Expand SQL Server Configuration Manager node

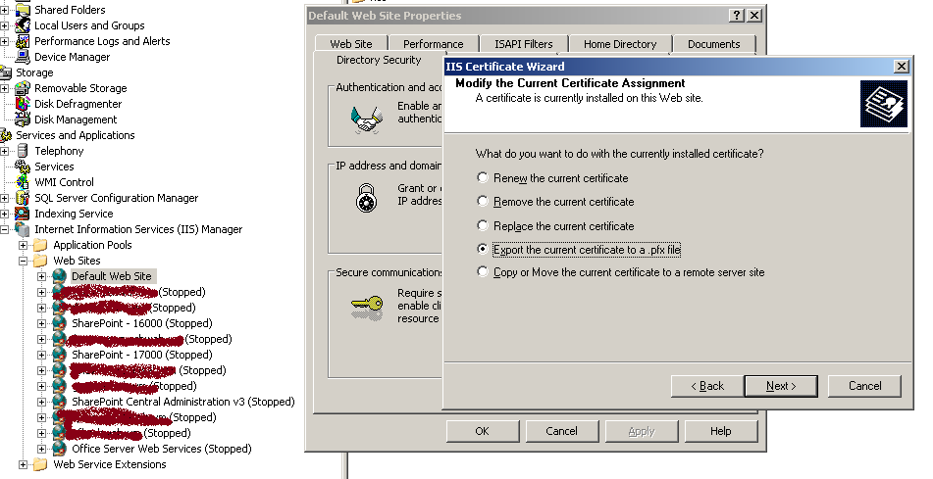pyautogui.click(x=4, y=198)
